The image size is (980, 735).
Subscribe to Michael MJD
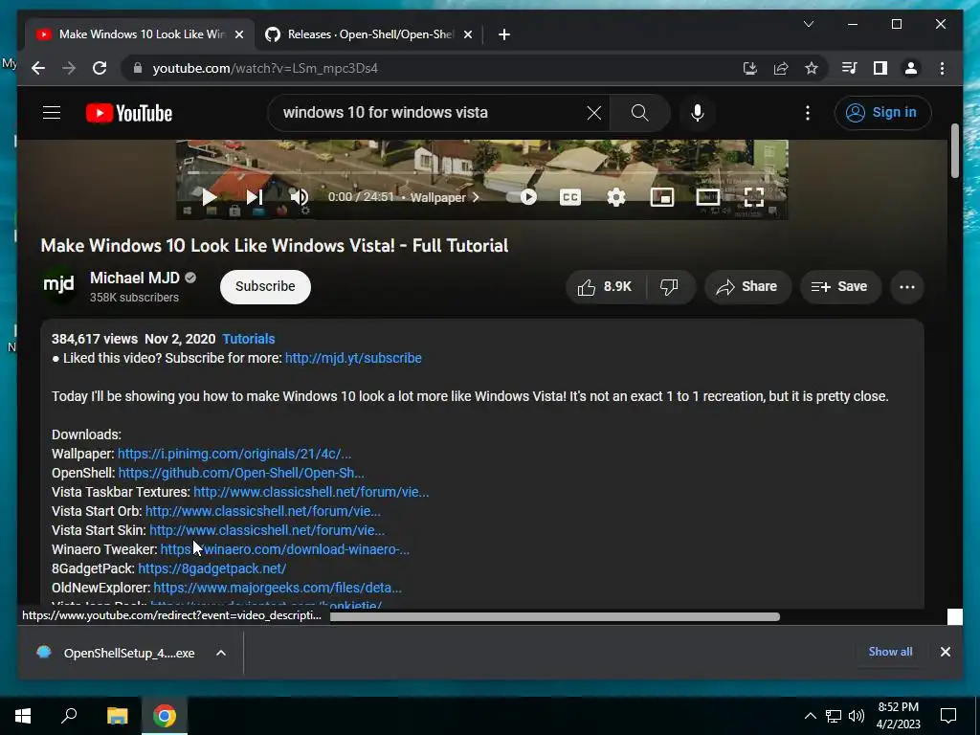[x=265, y=287]
